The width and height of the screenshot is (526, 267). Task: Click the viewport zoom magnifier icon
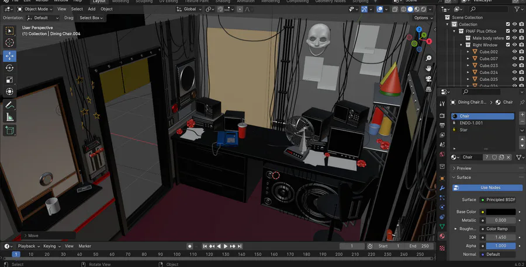coord(428,58)
